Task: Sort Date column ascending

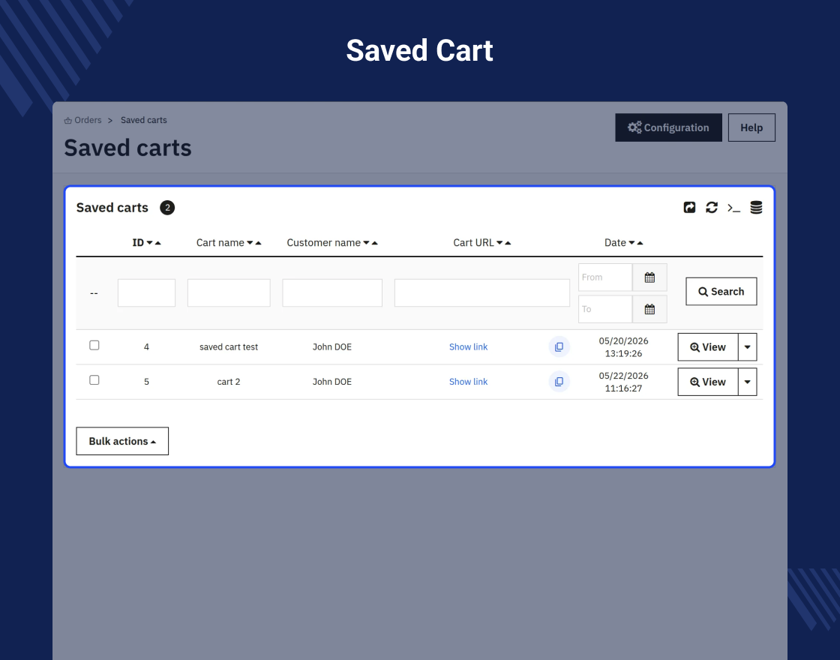Action: 640,243
